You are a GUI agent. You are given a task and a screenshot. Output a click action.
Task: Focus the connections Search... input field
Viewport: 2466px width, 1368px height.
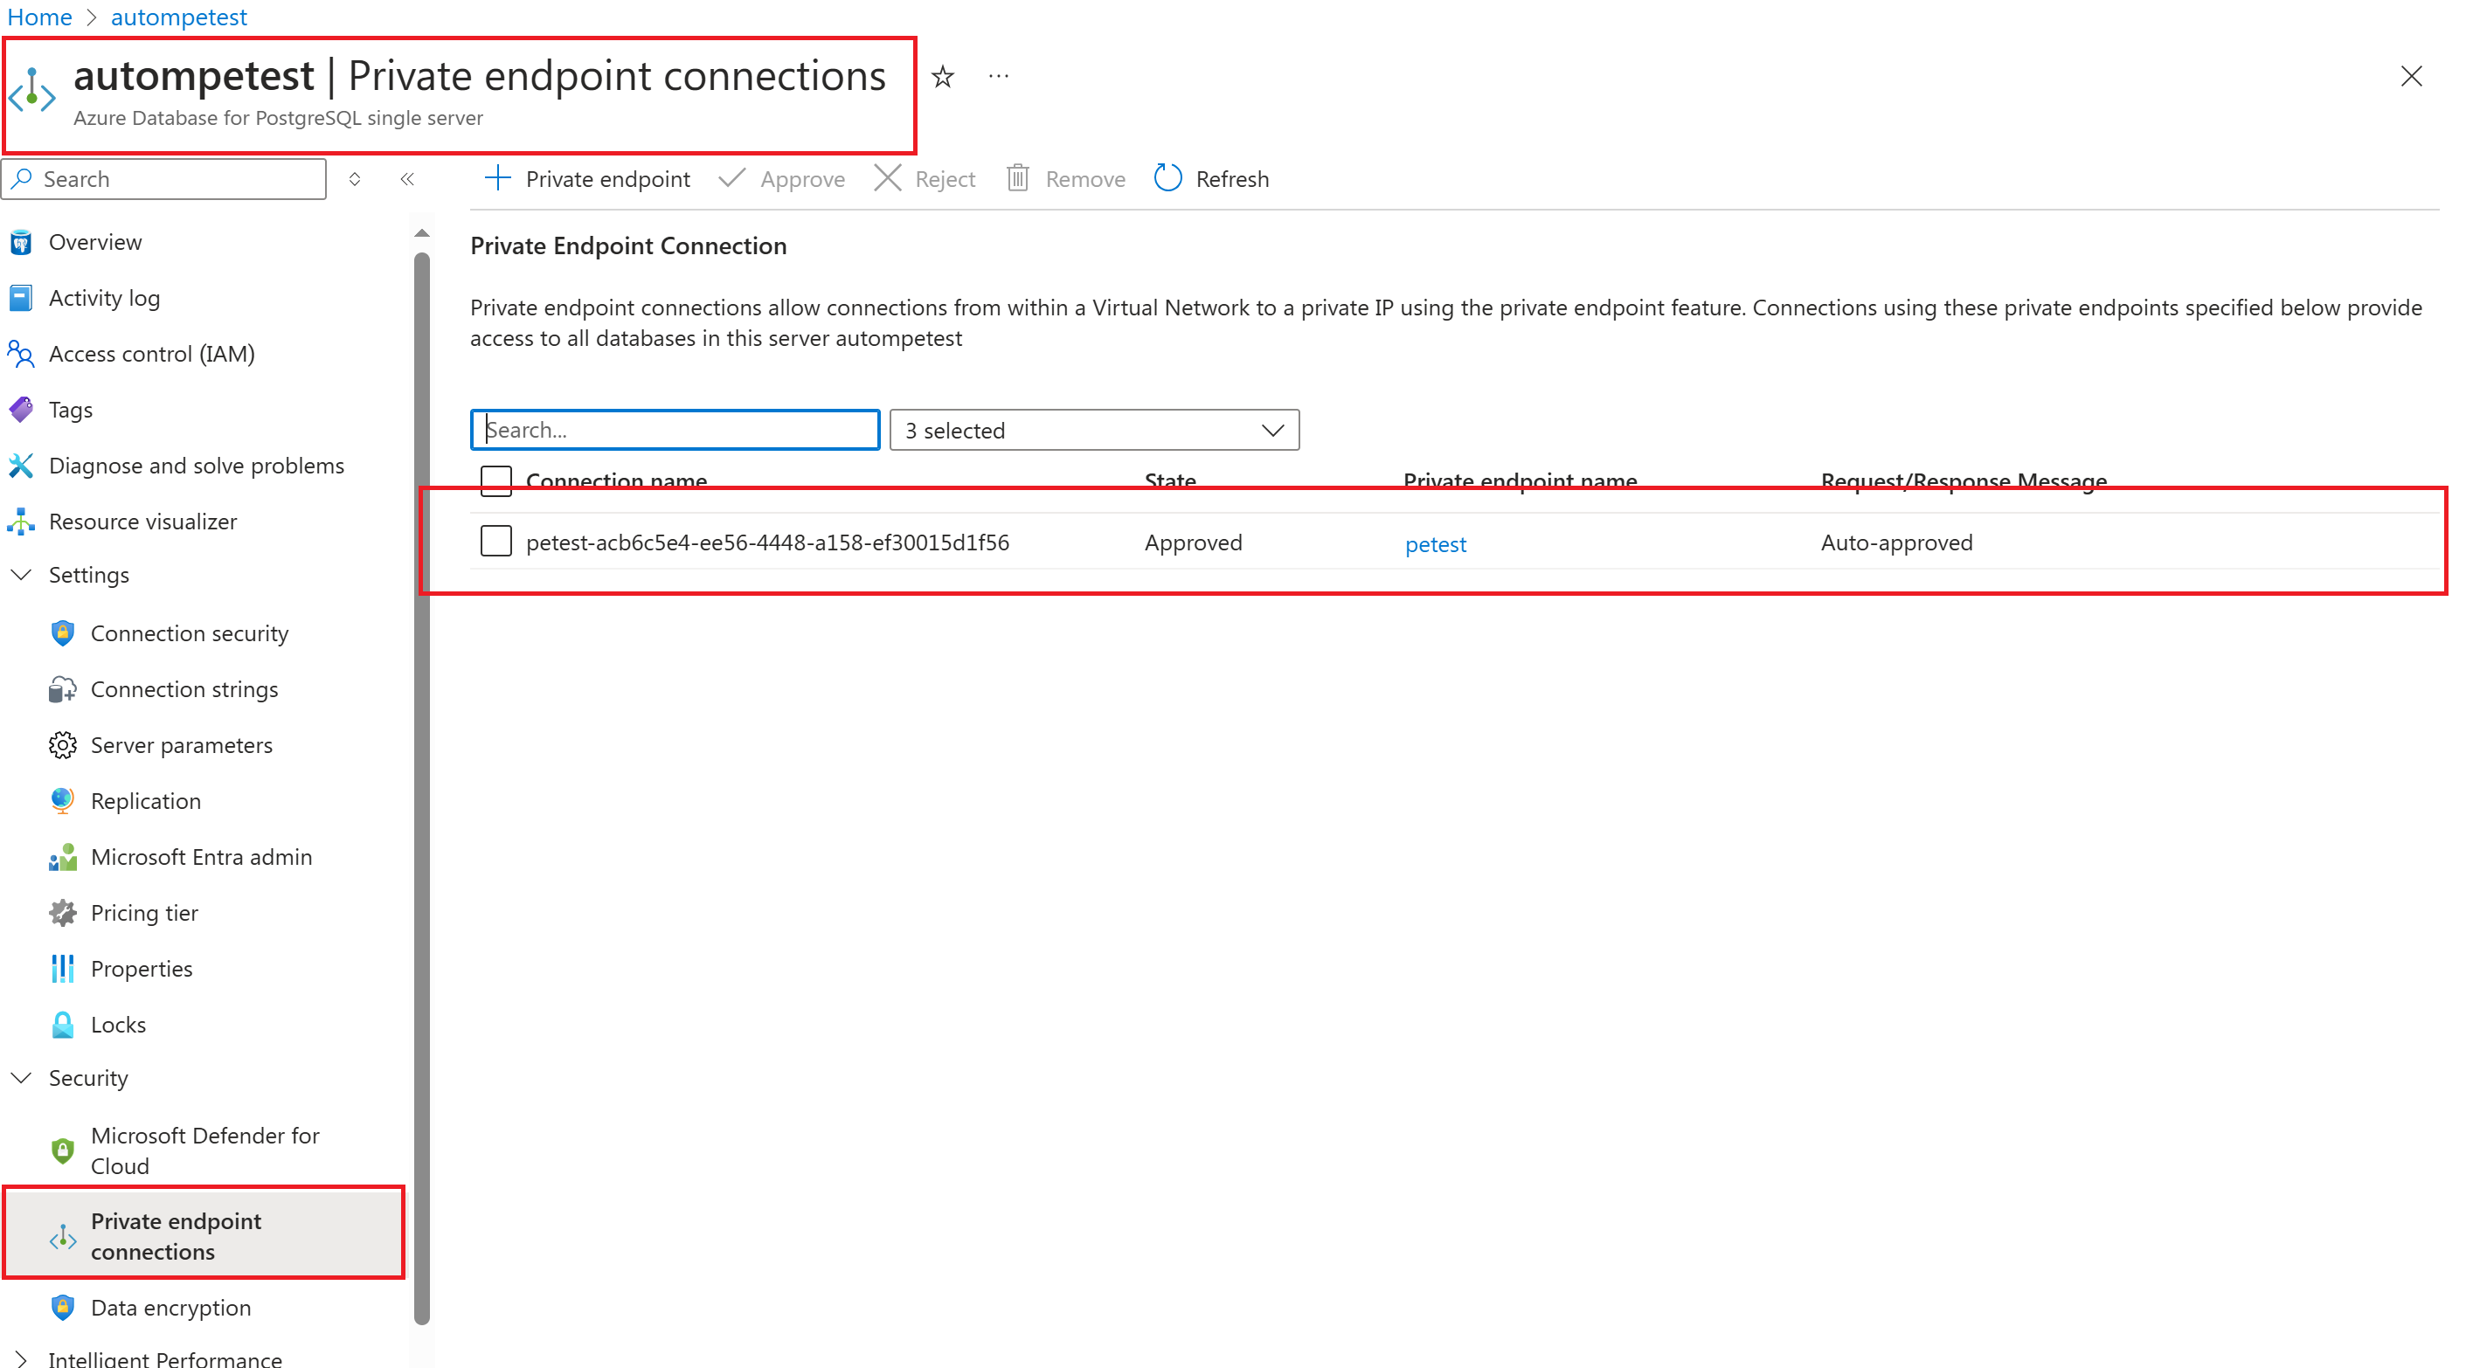(675, 431)
